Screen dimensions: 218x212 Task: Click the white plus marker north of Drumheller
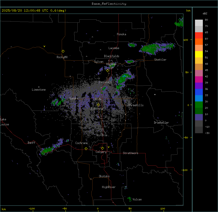[x=155, y=94]
